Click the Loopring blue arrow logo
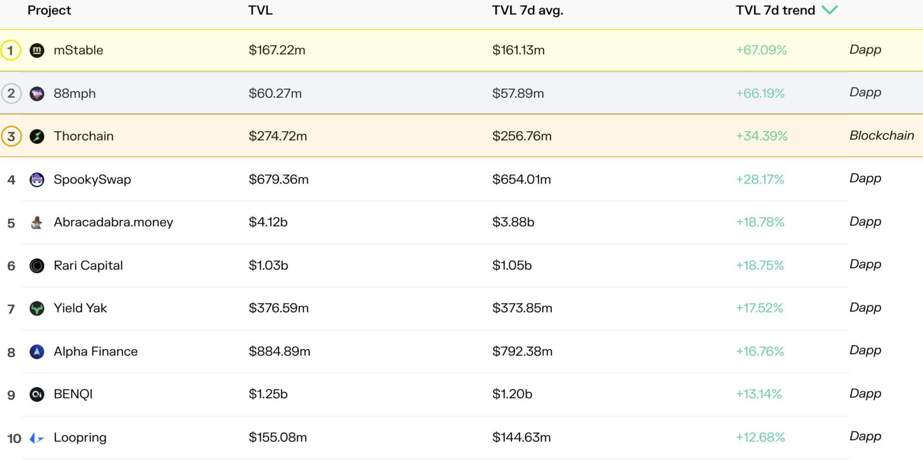The height and width of the screenshot is (460, 923). (x=37, y=438)
